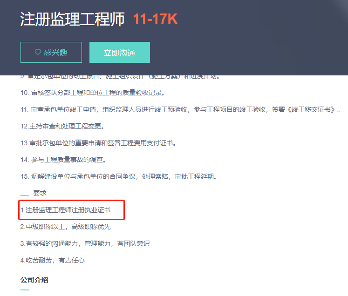
Task: Select item 12 主持审查和处理工程变更
Action: [x=62, y=126]
